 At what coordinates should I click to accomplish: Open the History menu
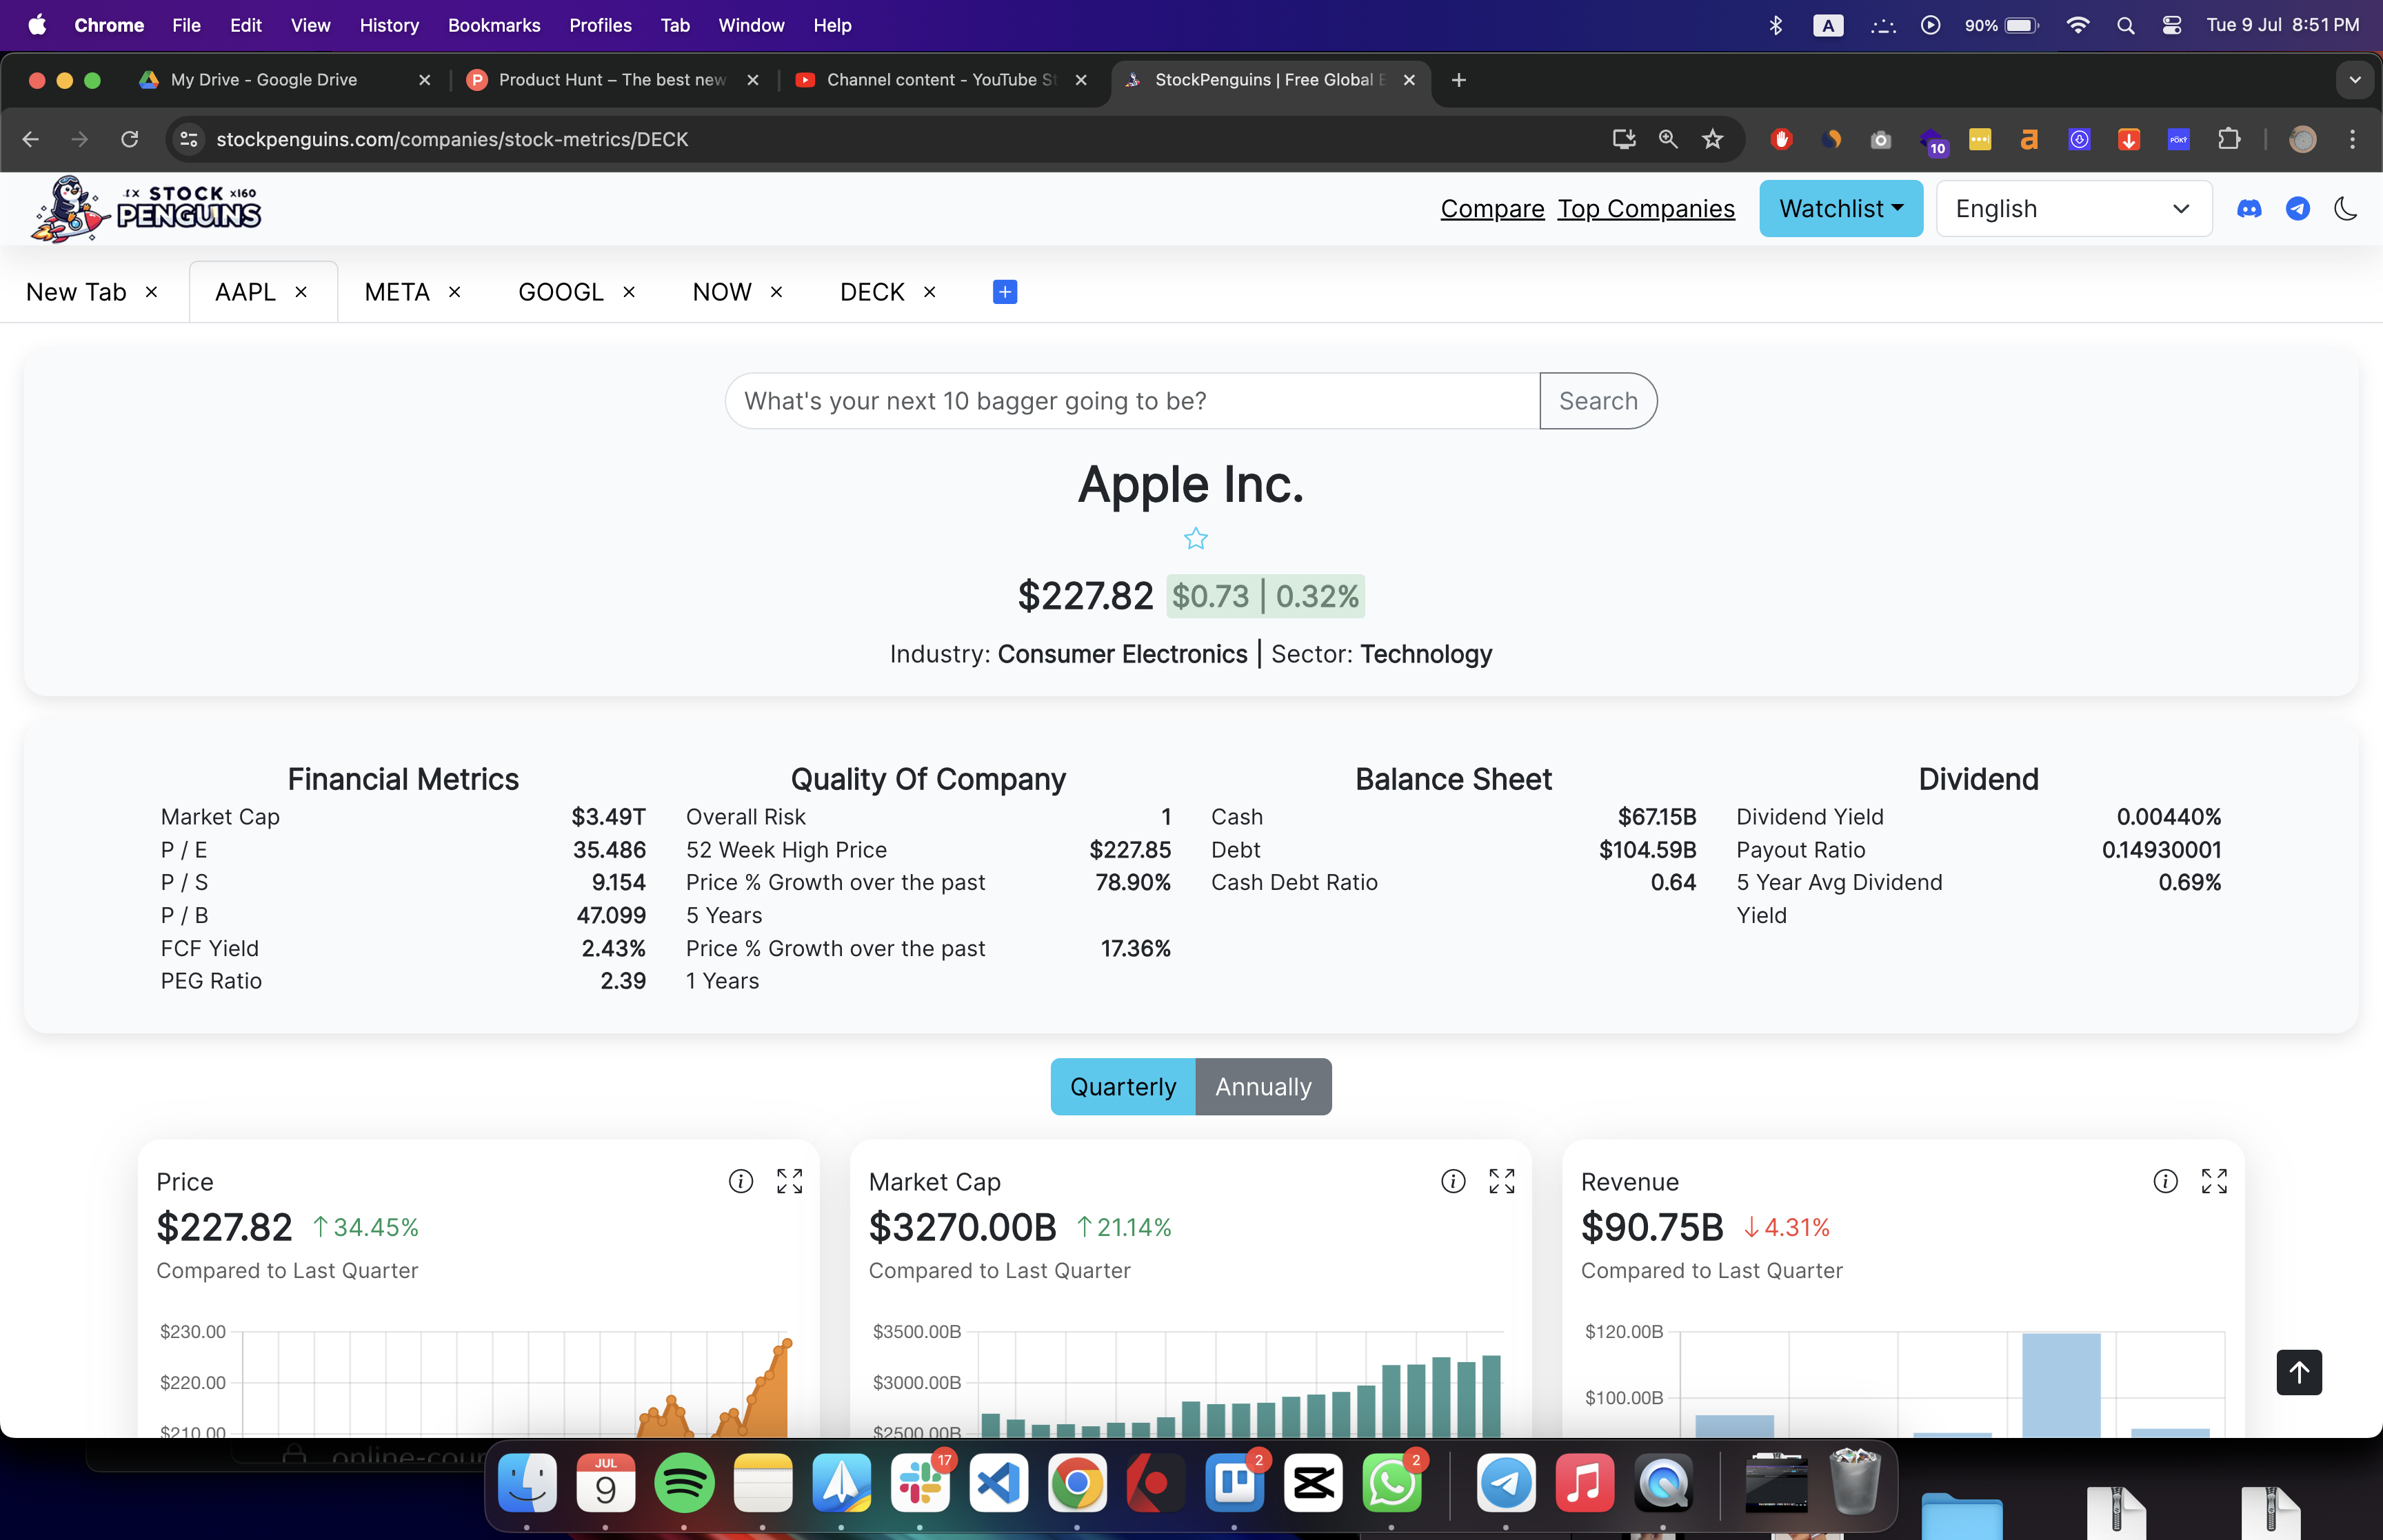point(389,25)
